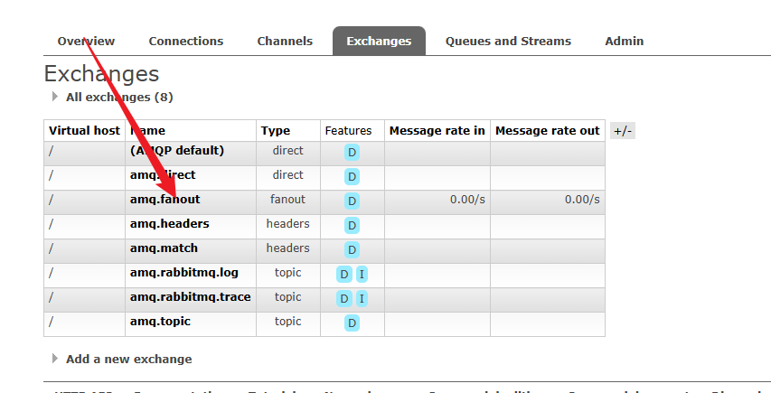The width and height of the screenshot is (771, 393).
Task: Open the amq.direct exchange
Action: pyautogui.click(x=163, y=175)
